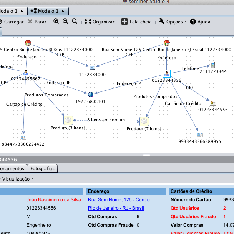Click the Cartões de Crédito section header
The width and height of the screenshot is (234, 234).
click(201, 191)
